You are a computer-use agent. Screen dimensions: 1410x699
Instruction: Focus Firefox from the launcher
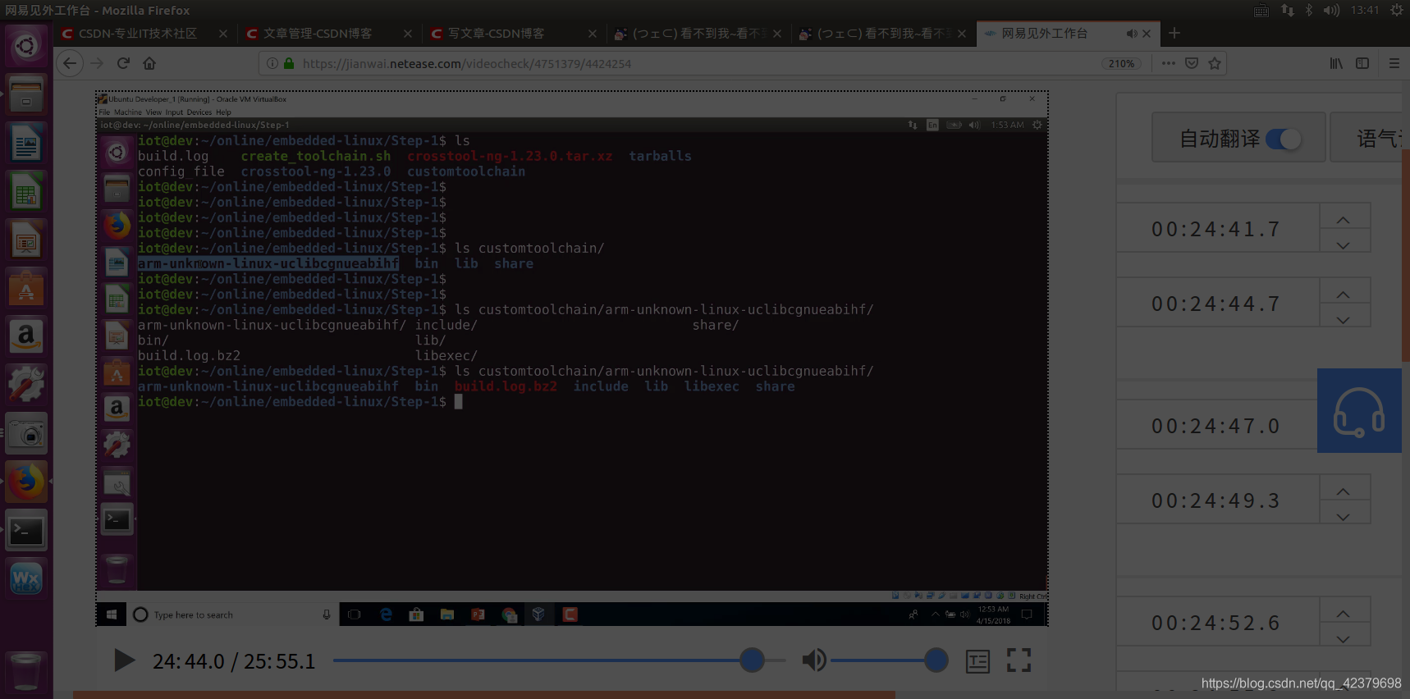tap(26, 482)
